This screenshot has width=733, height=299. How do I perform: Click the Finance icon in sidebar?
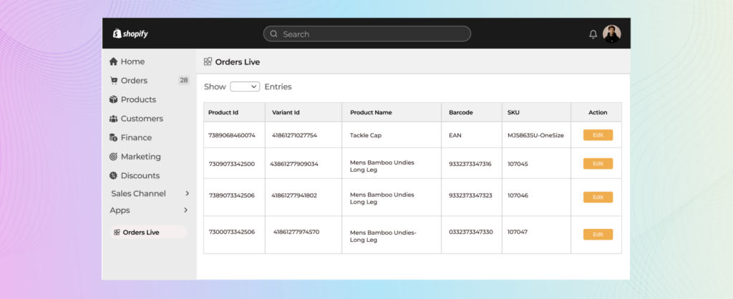tap(113, 137)
